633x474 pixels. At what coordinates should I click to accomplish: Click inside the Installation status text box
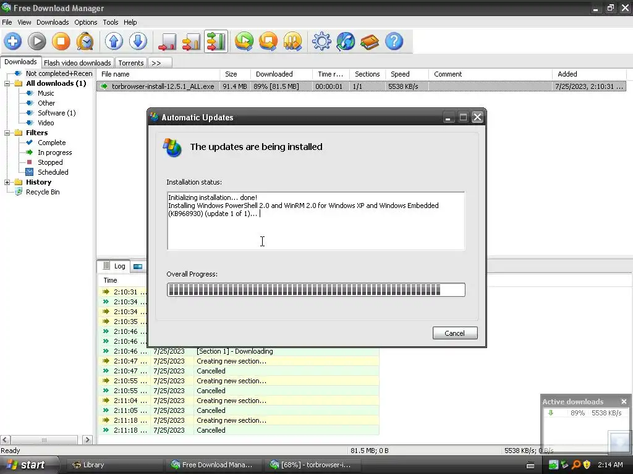[x=316, y=221]
